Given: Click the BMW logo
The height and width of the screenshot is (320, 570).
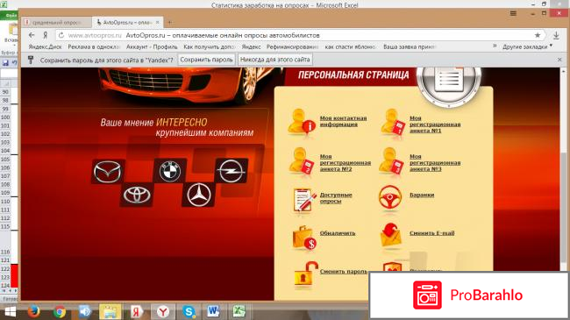Looking at the screenshot, I should tap(170, 171).
